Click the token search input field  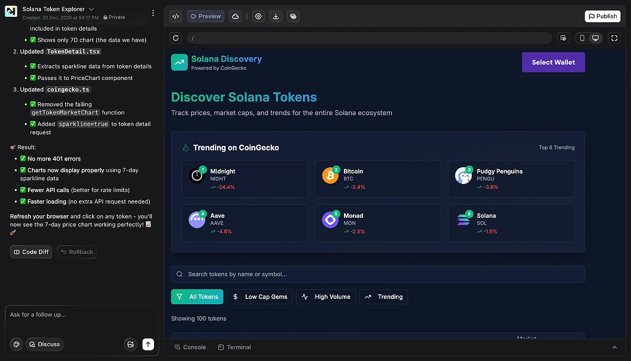tap(378, 274)
